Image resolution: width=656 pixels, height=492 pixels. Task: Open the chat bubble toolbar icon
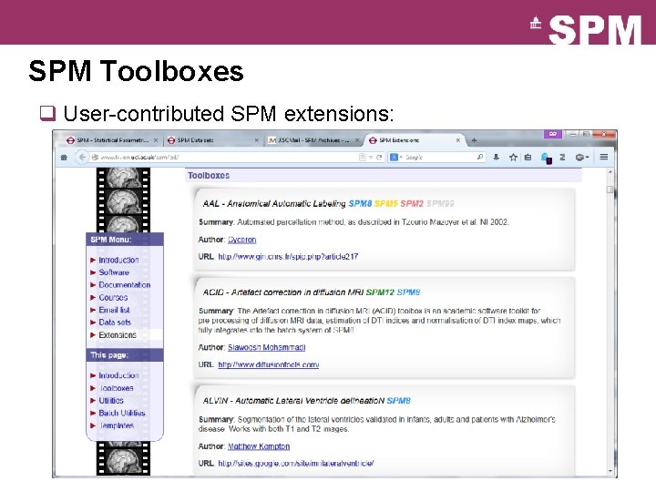581,158
